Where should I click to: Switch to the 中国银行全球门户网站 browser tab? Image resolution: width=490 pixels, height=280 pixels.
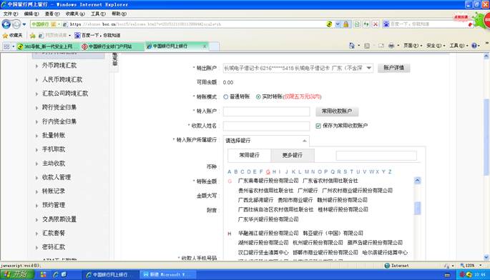pyautogui.click(x=110, y=46)
